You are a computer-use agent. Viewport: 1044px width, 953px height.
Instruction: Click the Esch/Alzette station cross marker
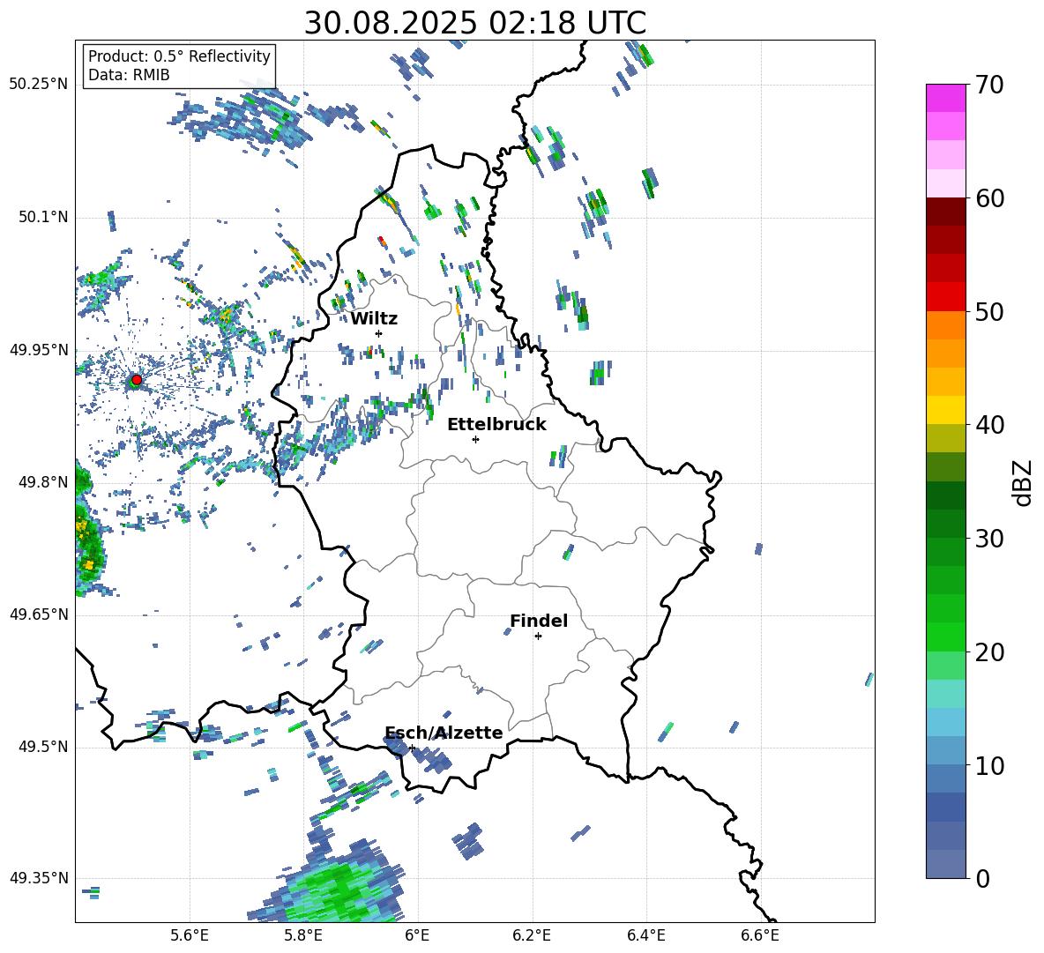(x=412, y=748)
